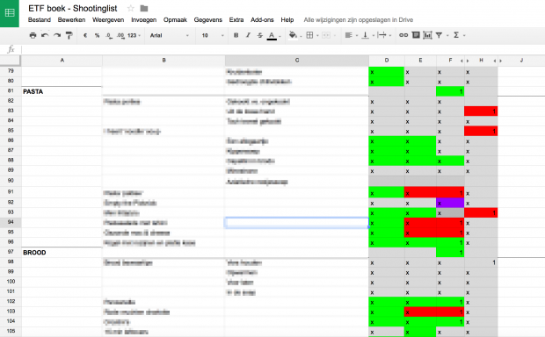Open the Help menu
This screenshot has height=337, width=545.
coord(287,20)
